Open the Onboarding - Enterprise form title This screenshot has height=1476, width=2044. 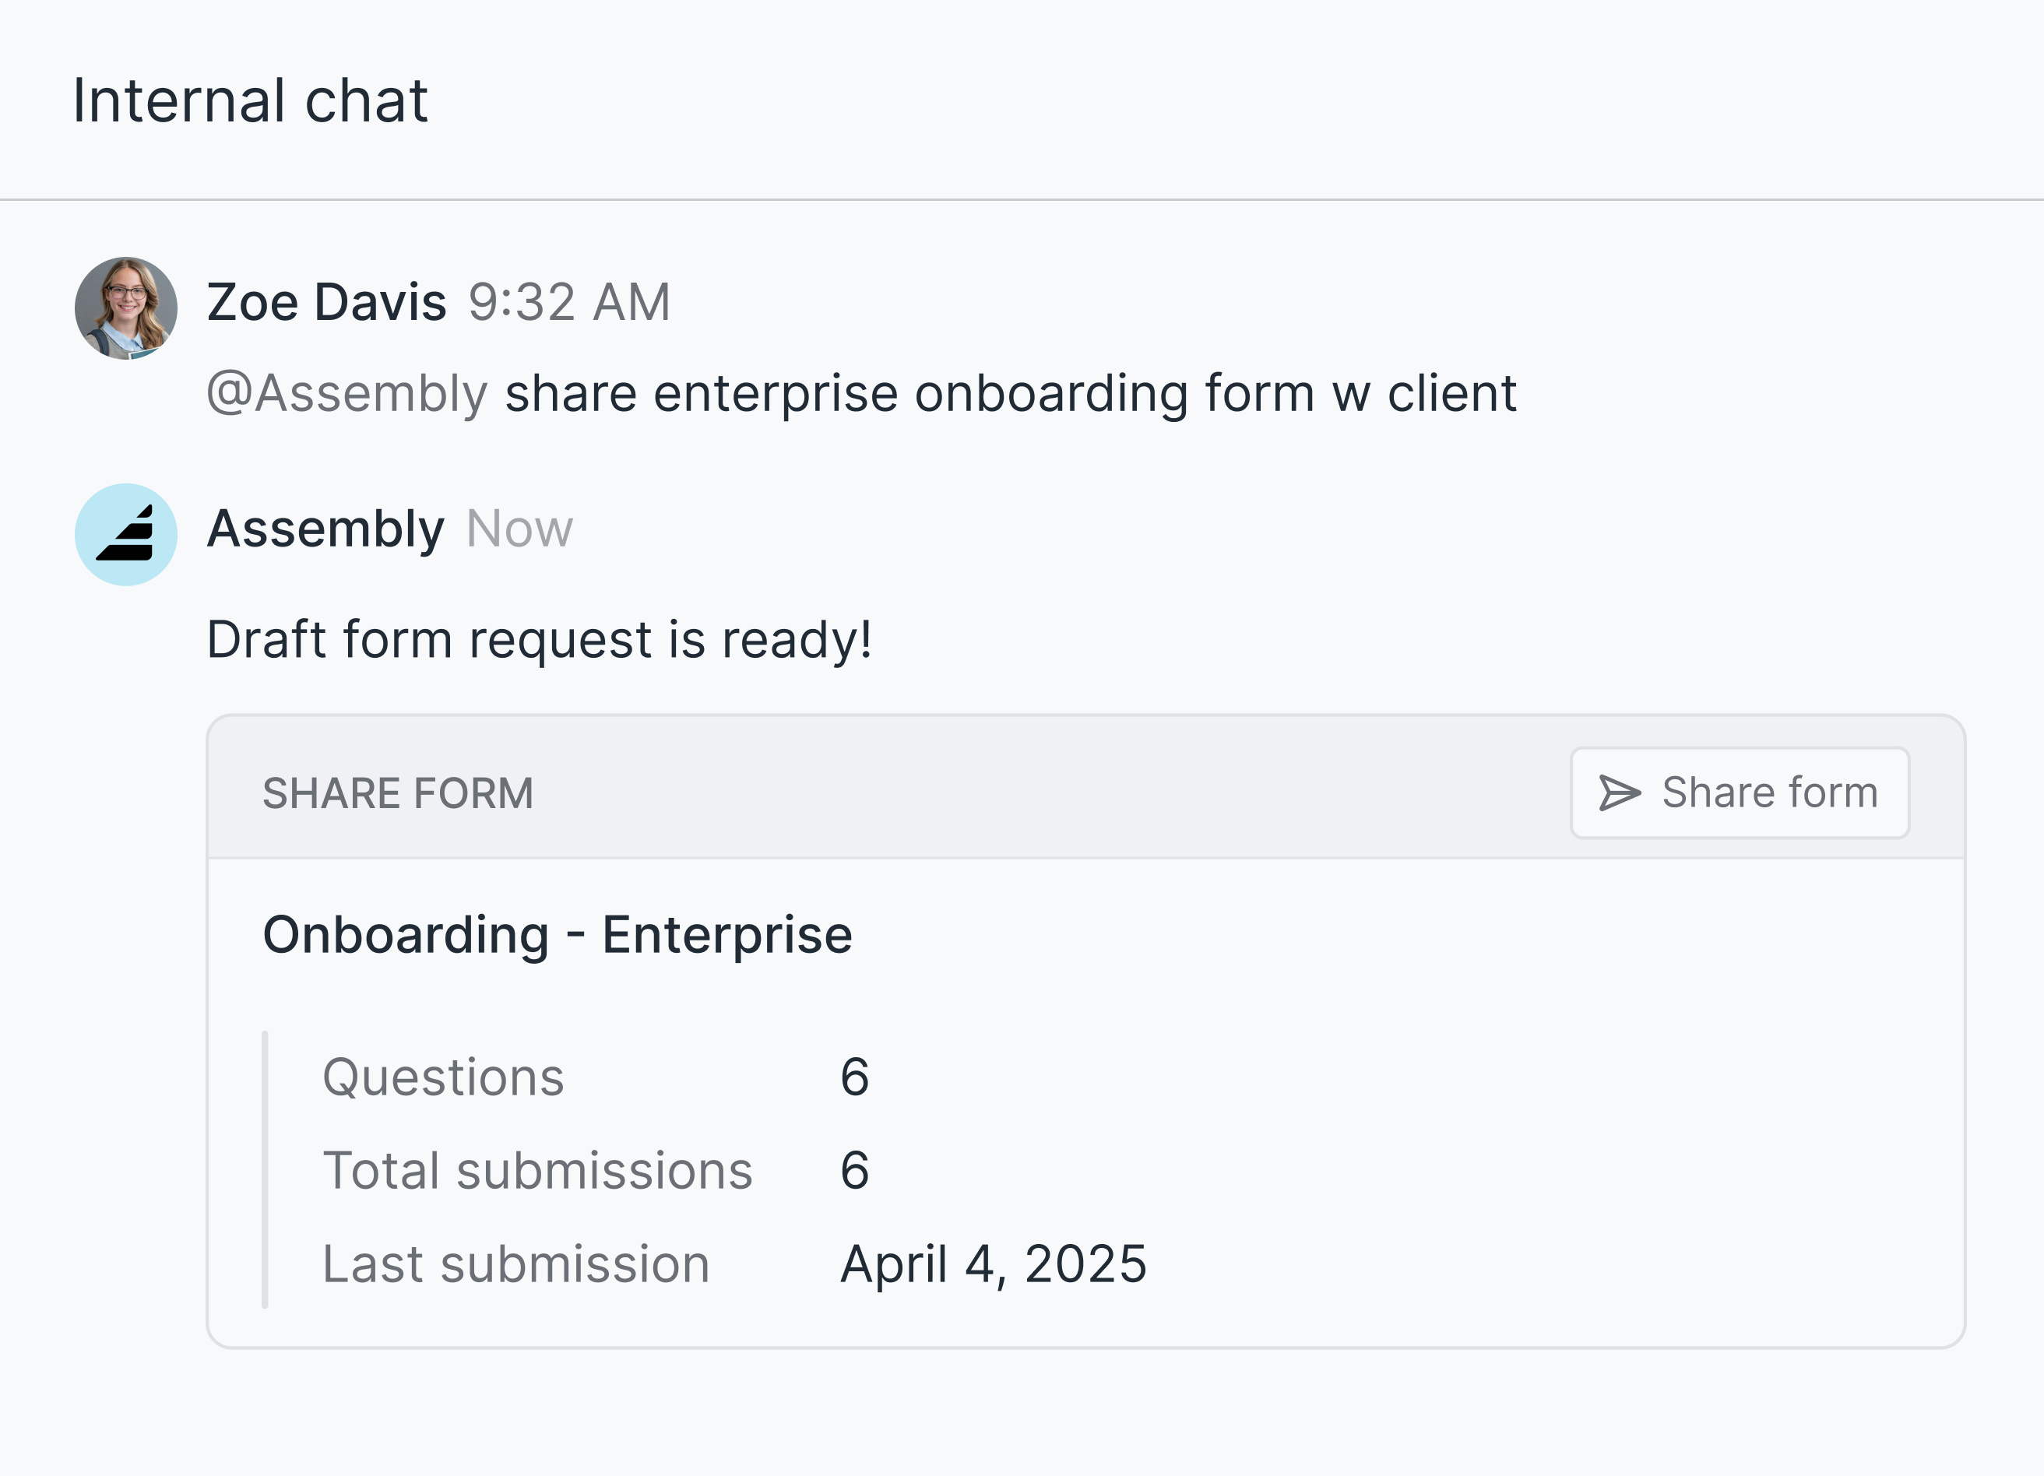click(x=557, y=934)
